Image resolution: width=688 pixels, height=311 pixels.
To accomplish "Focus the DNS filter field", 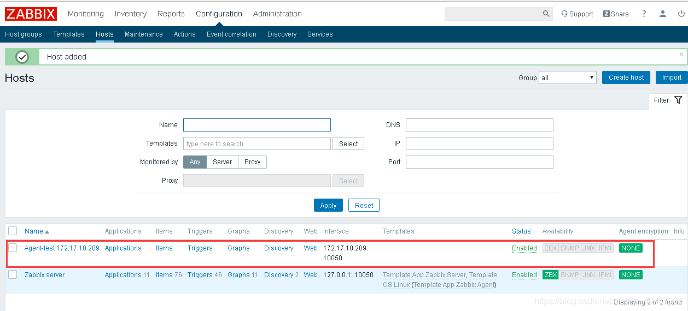I will (x=480, y=125).
